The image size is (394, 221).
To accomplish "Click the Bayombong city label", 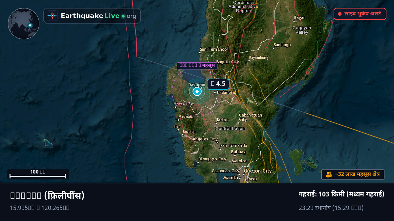I will click(259, 58).
